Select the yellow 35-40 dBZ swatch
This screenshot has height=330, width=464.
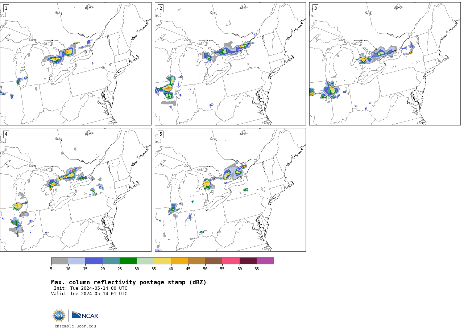[x=162, y=261]
